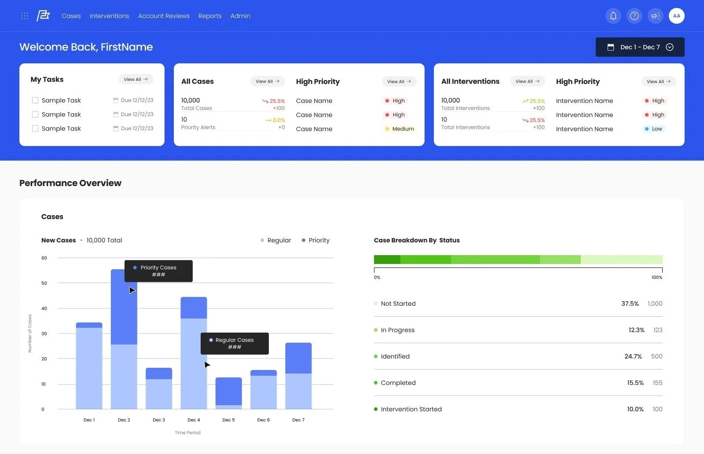Click the Low priority badge
704x454 pixels.
point(653,129)
